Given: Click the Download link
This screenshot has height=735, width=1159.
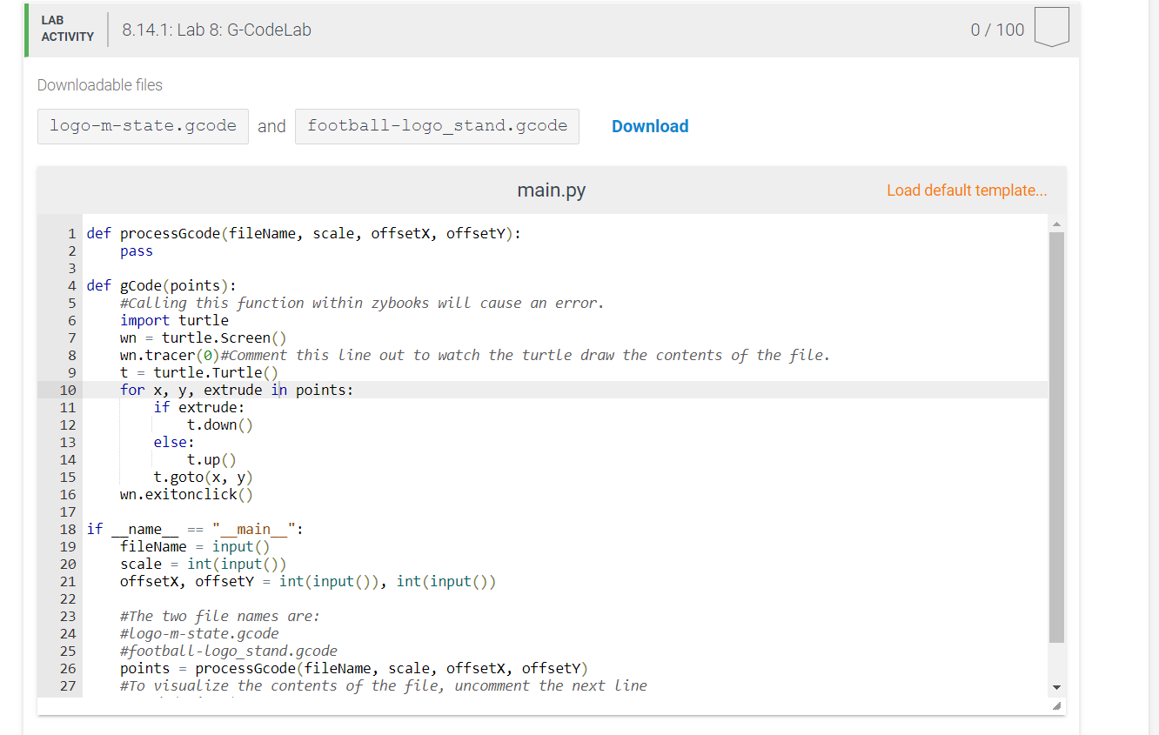Looking at the screenshot, I should pos(650,126).
